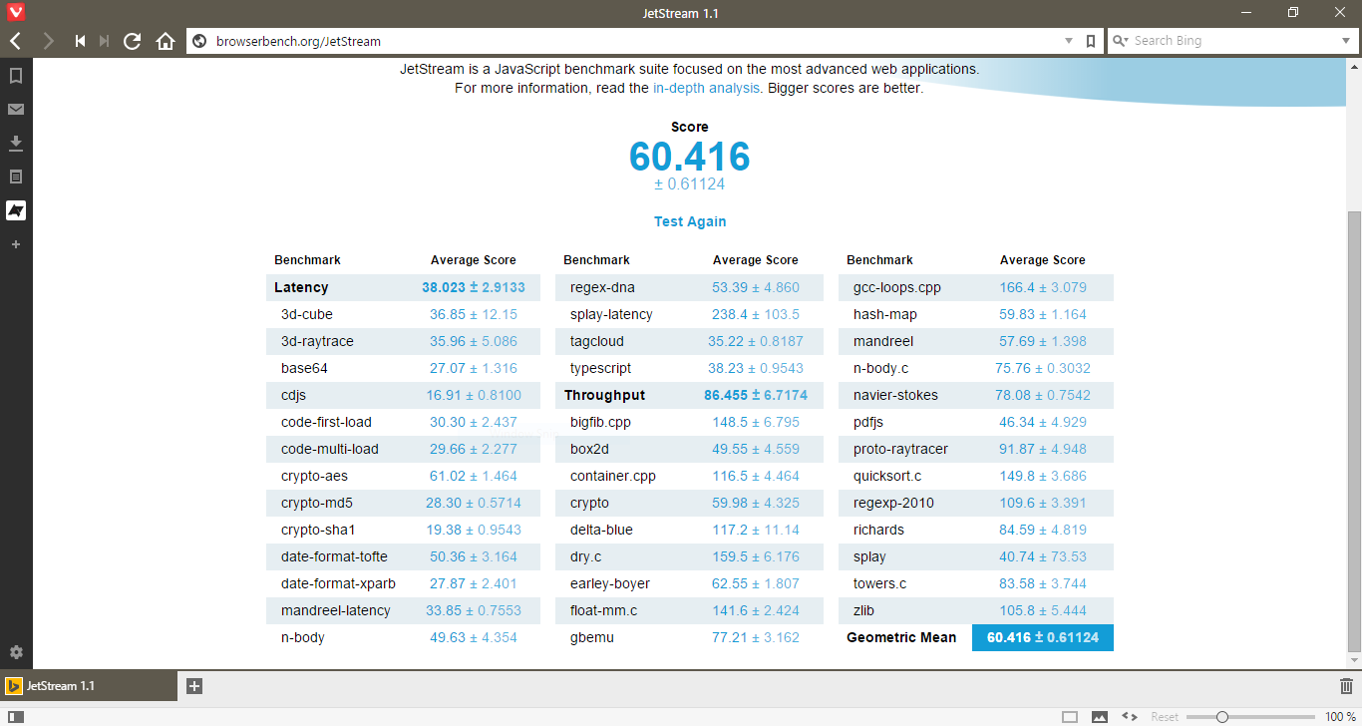Open Vivaldi settings gear icon
This screenshot has width=1362, height=726.
tap(16, 653)
